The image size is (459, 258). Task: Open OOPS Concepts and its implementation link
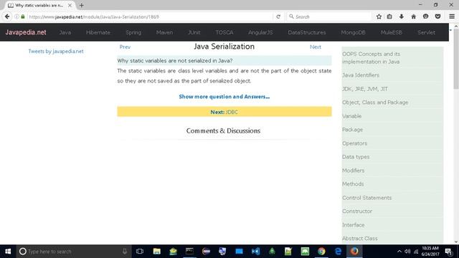pos(371,58)
